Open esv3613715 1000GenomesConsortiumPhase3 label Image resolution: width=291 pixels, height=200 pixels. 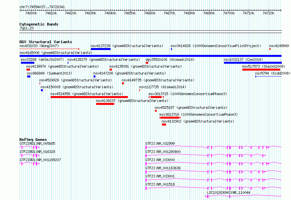188,94
